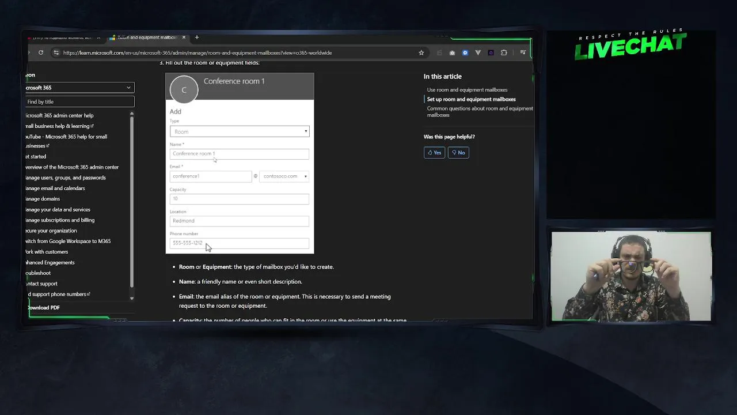
Task: Switch to the room and equipment mailbox tab
Action: point(147,37)
